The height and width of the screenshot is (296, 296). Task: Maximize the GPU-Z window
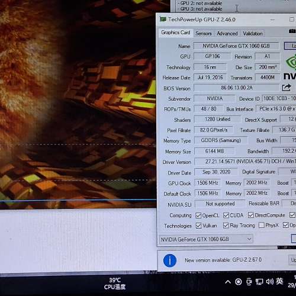(292, 20)
